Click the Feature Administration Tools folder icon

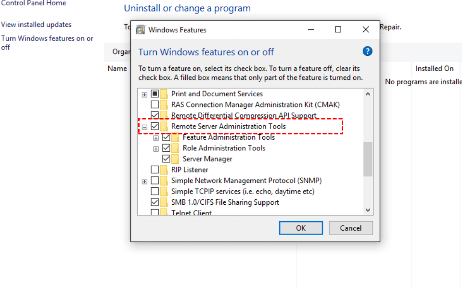[175, 137]
